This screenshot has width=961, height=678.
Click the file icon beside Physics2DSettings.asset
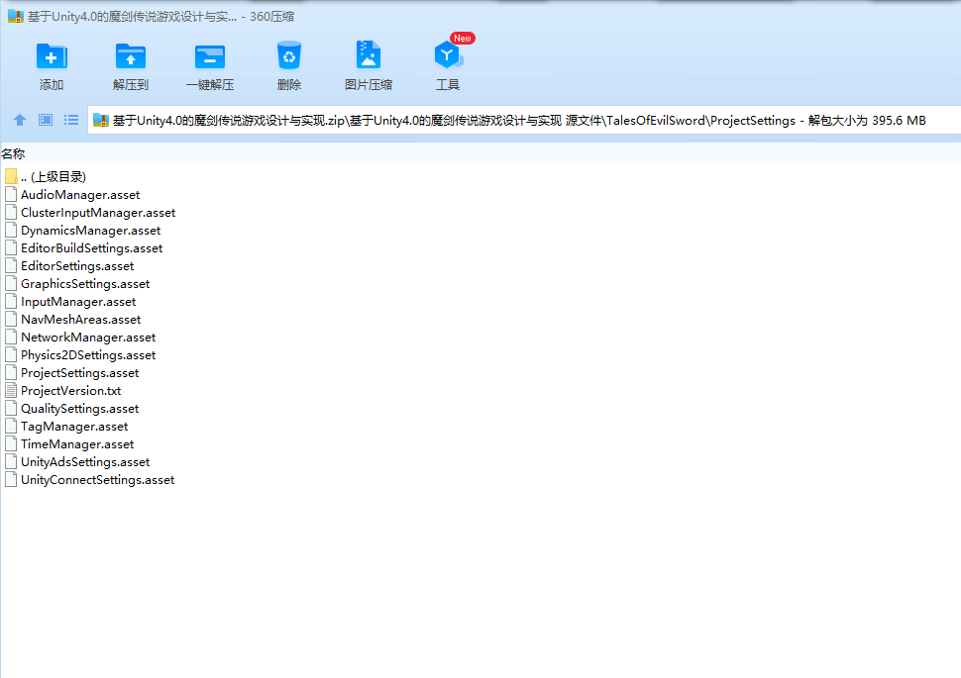tap(11, 354)
